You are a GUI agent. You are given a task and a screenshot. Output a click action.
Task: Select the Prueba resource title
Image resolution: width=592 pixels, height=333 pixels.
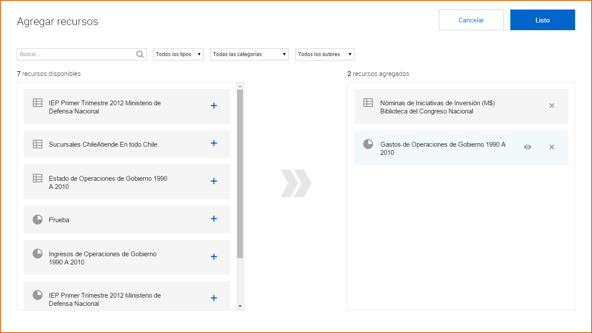coord(59,220)
